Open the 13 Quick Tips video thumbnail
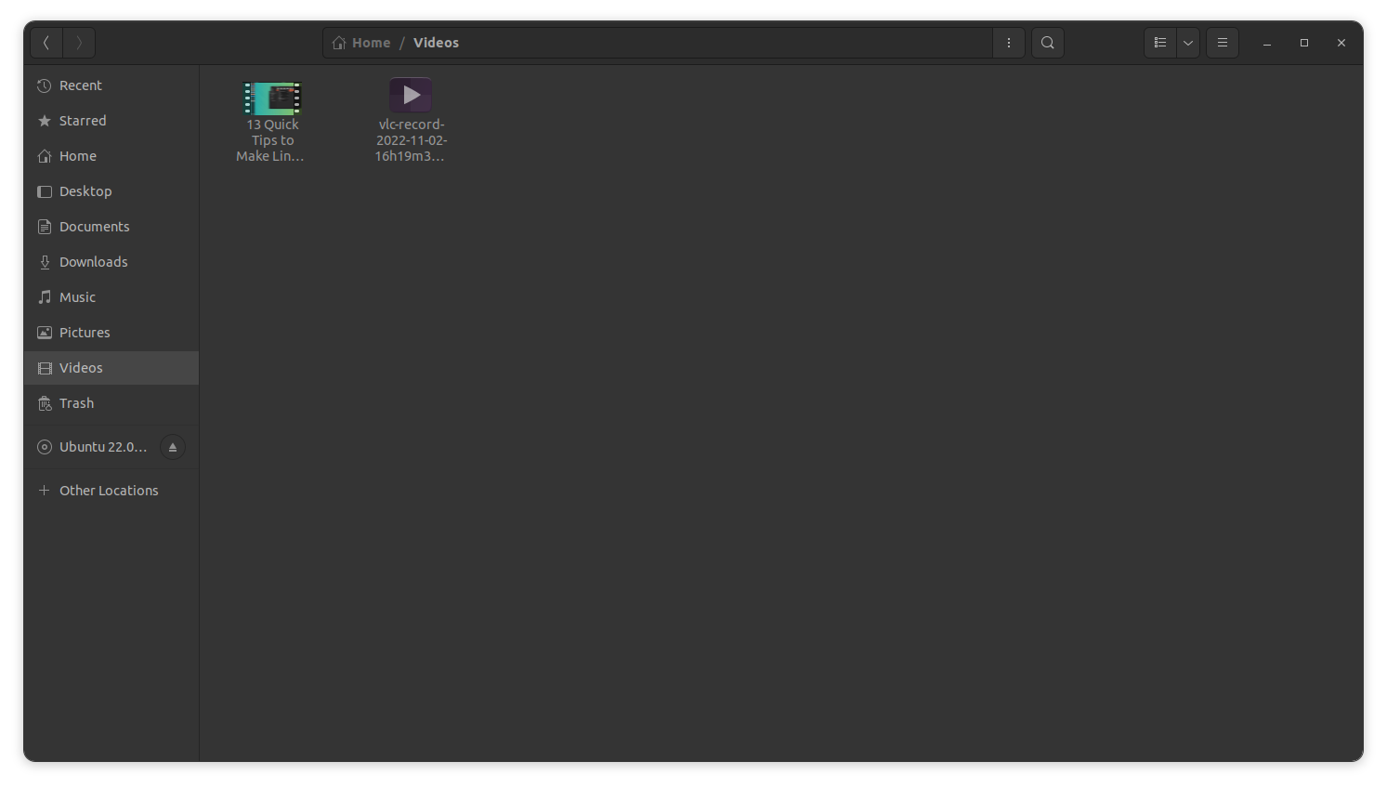 (271, 97)
